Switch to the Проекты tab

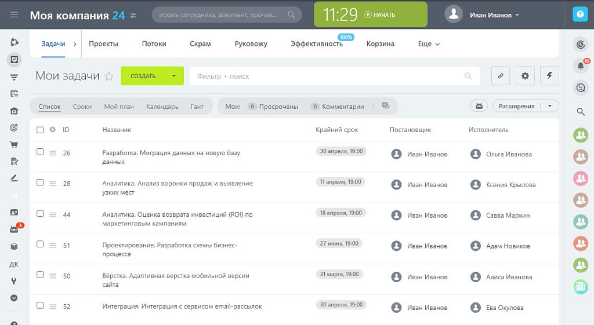coord(103,44)
